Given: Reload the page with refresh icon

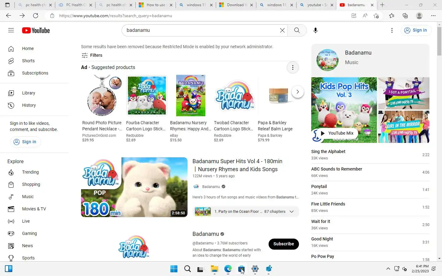Looking at the screenshot, I should 36,16.
